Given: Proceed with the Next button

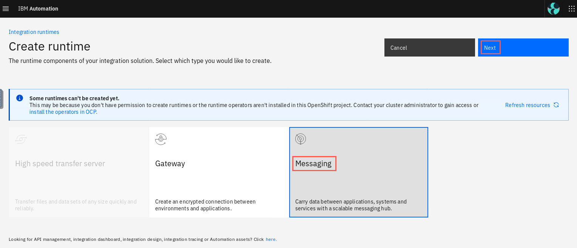Looking at the screenshot, I should tap(523, 47).
